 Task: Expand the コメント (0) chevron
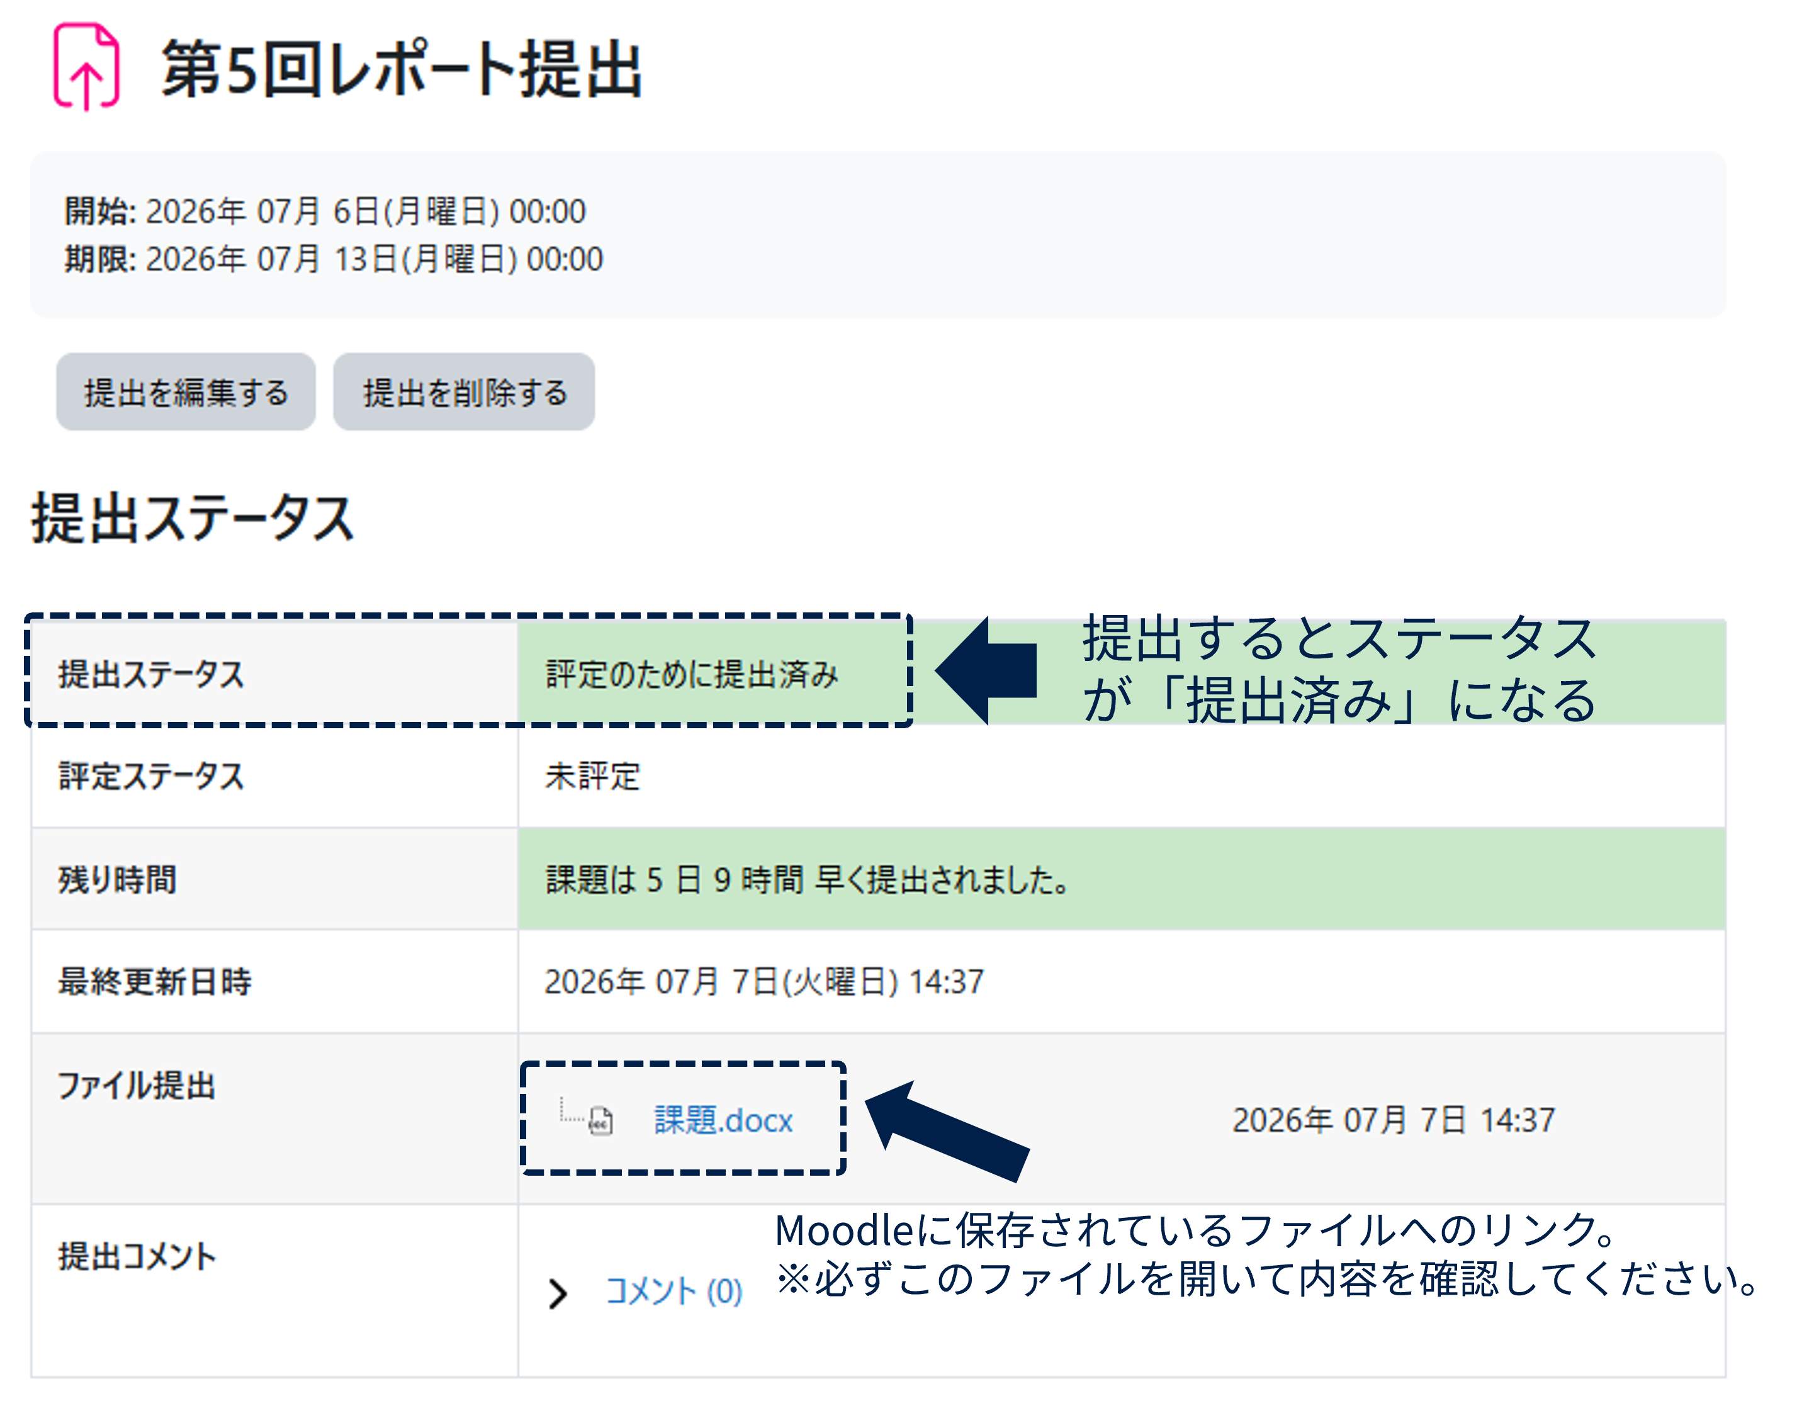click(558, 1293)
